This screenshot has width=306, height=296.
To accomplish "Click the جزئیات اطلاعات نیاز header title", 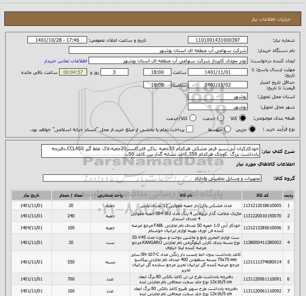I will 271,19.
